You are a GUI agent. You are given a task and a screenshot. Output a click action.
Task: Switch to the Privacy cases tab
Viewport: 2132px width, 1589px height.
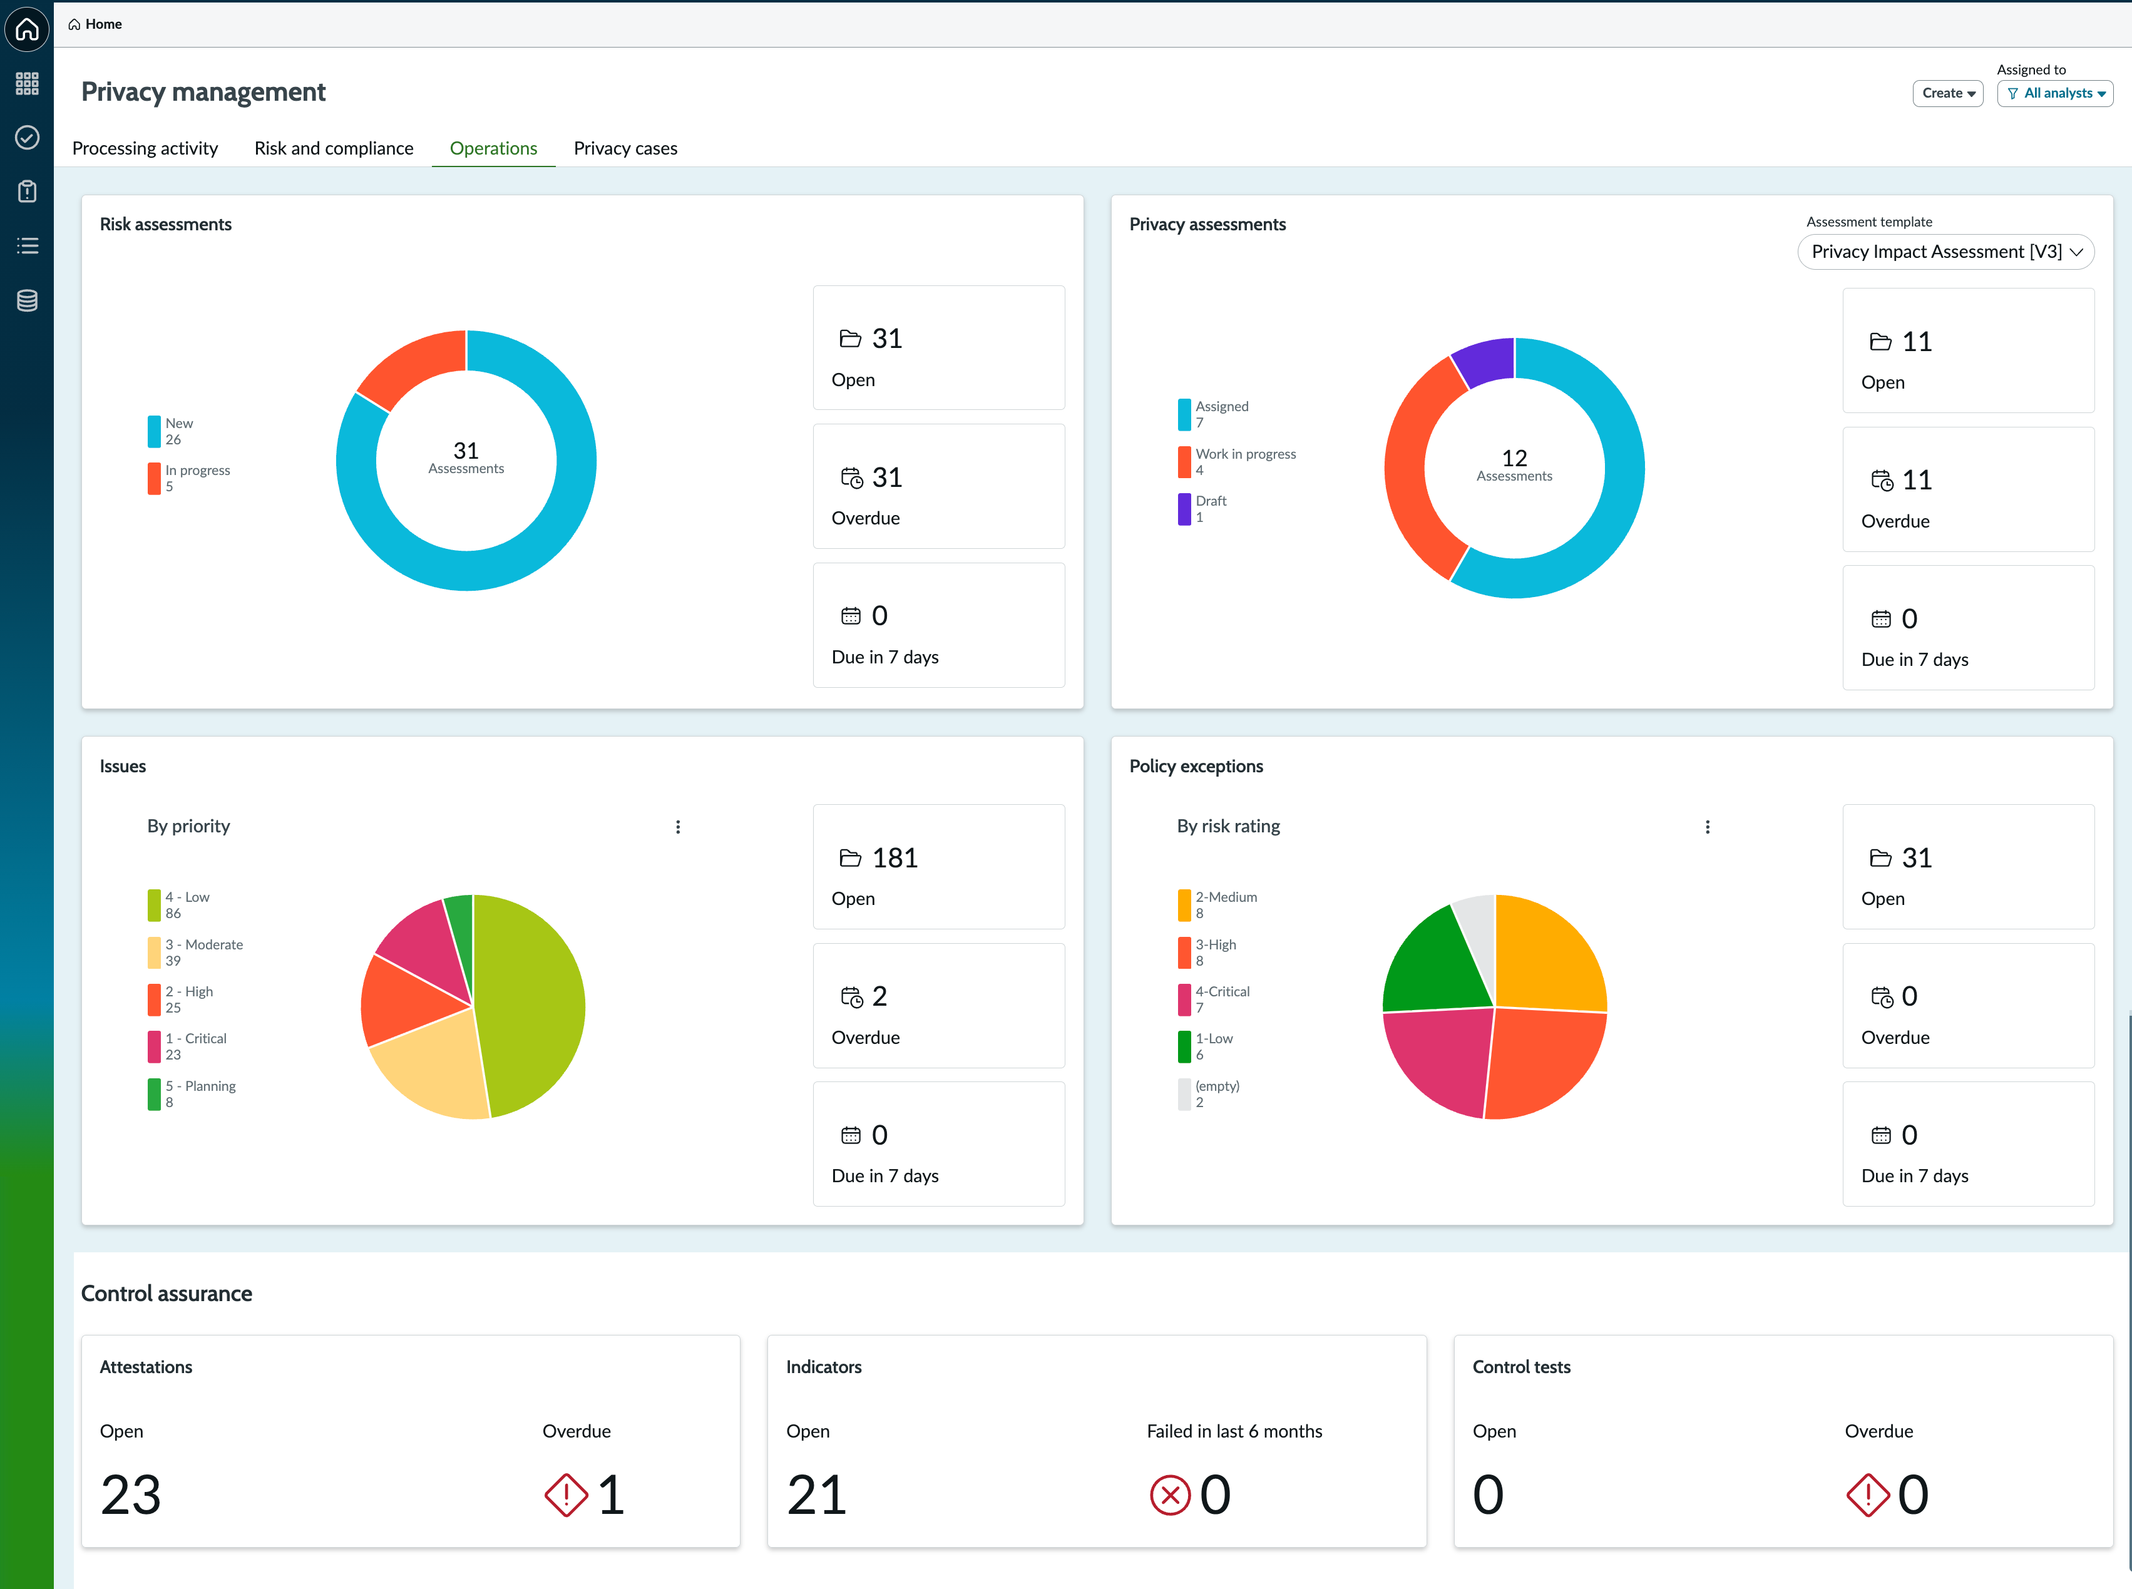(625, 148)
